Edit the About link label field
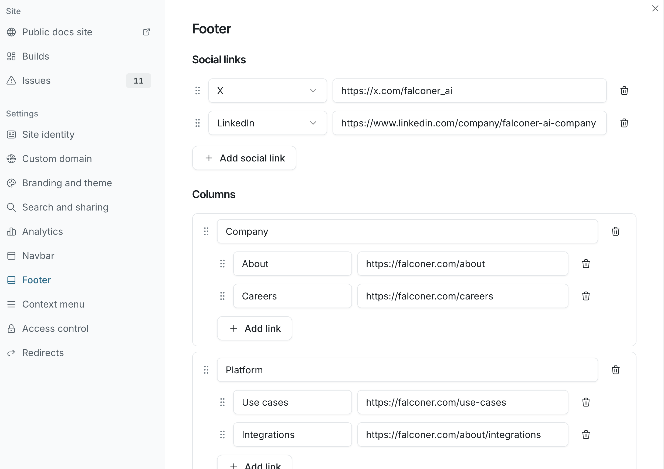 point(293,264)
